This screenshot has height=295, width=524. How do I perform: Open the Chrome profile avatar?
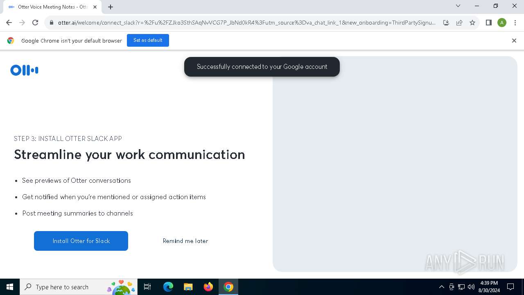point(502,23)
